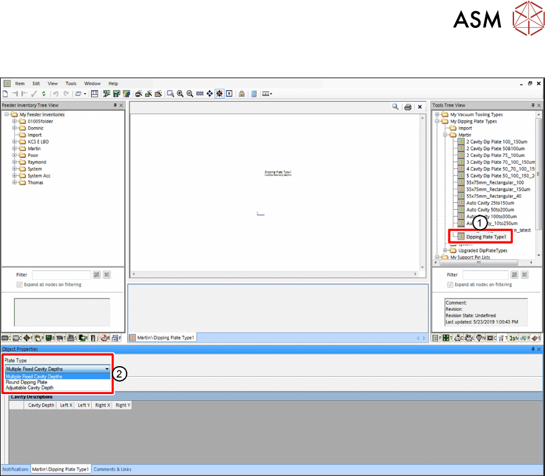Toggle the highlighted crossed-arrows toolbar icon
This screenshot has height=476, width=545.
(219, 94)
